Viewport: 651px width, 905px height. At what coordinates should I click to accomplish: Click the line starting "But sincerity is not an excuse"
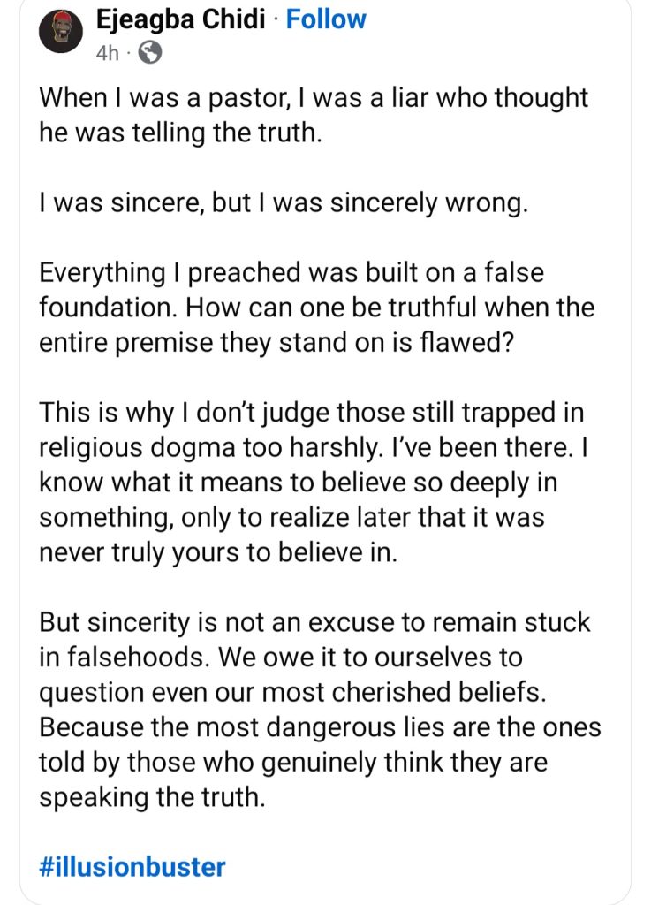pyautogui.click(x=314, y=622)
